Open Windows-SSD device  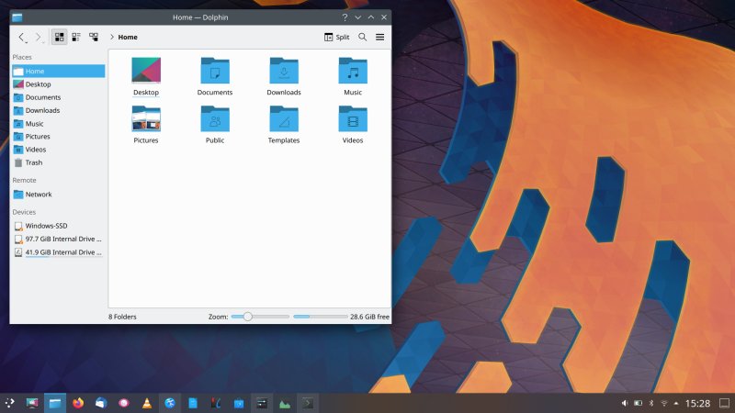pos(58,226)
